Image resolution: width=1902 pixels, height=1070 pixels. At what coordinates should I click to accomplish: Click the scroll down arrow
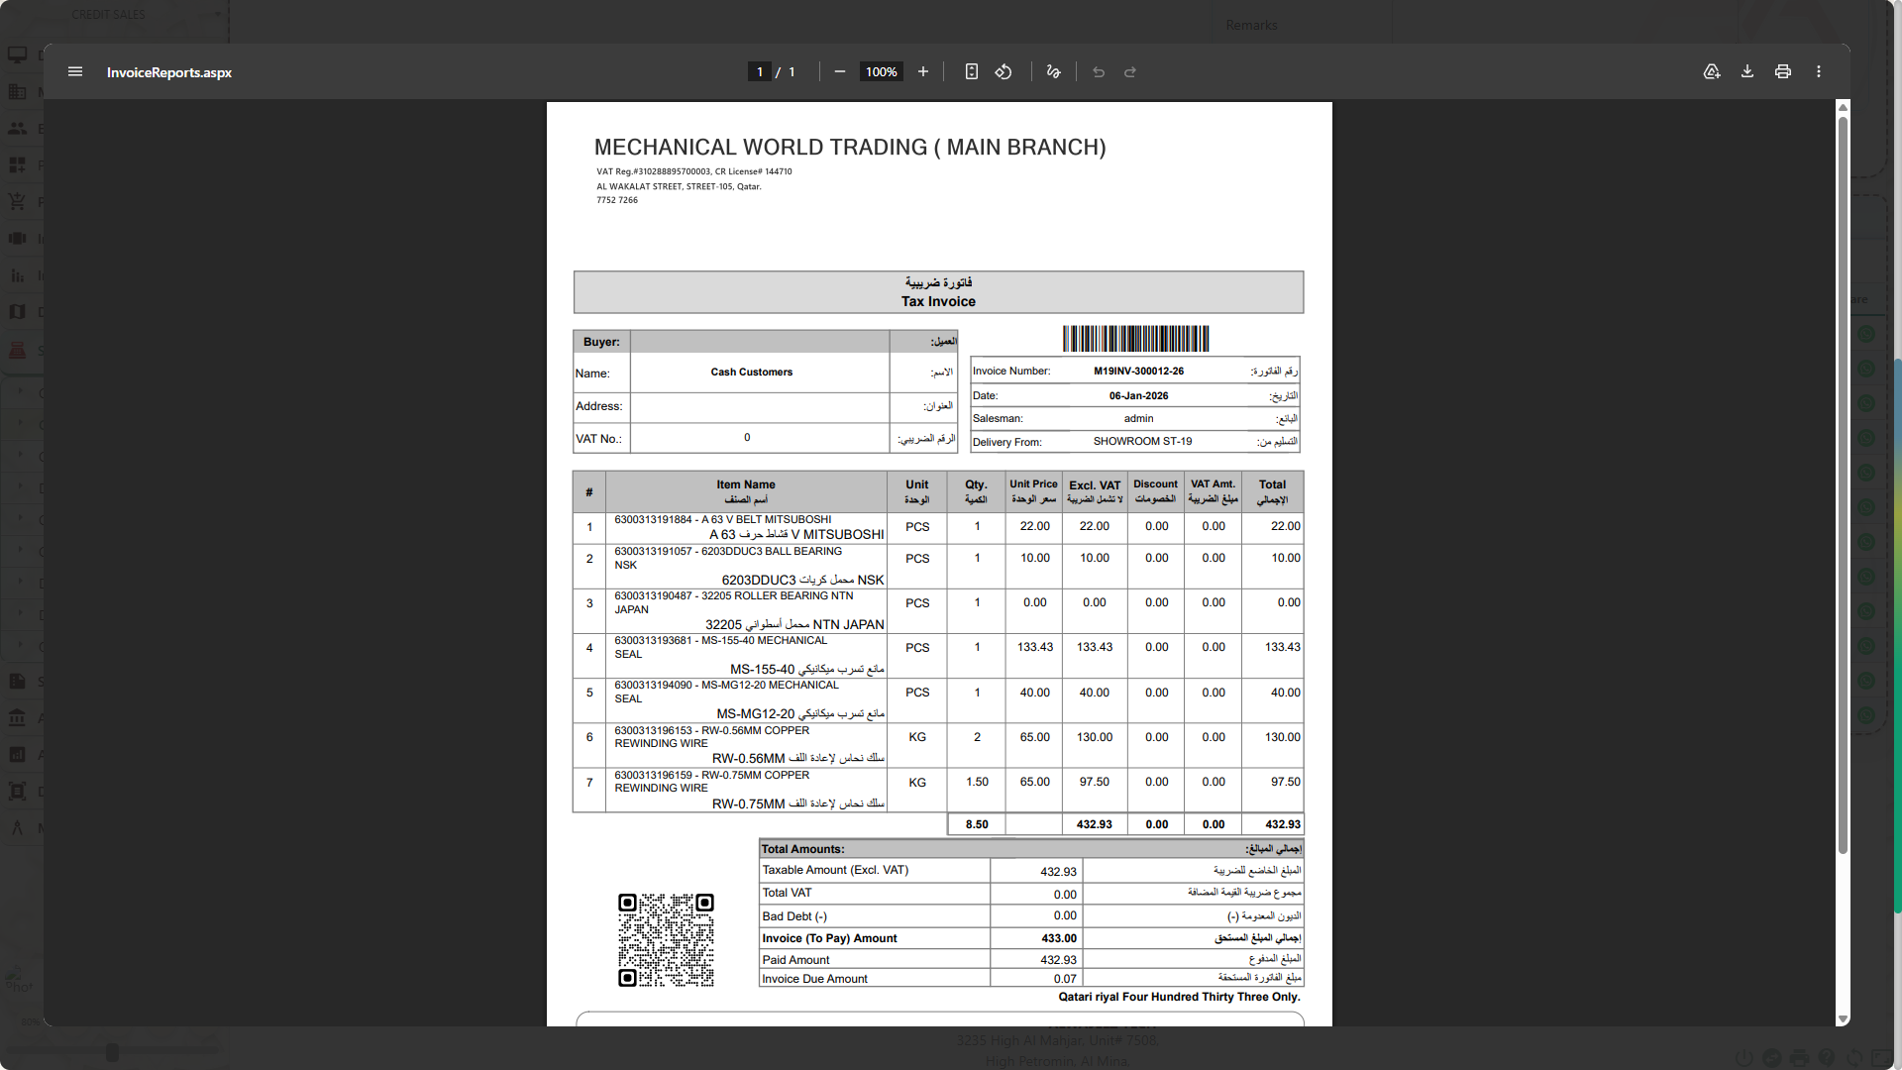(1843, 1018)
